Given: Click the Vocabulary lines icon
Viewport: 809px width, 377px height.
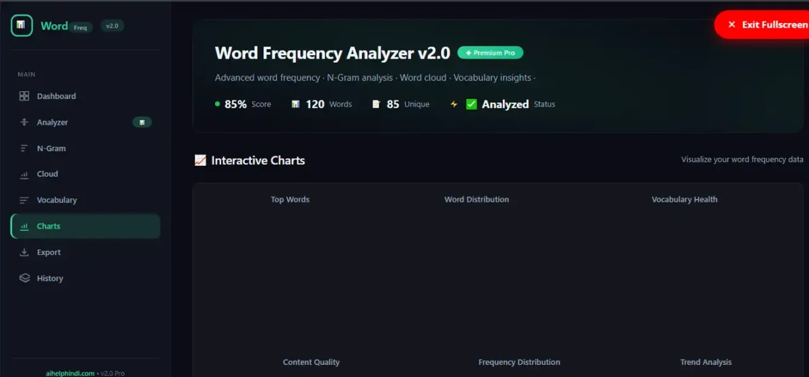Looking at the screenshot, I should (24, 200).
